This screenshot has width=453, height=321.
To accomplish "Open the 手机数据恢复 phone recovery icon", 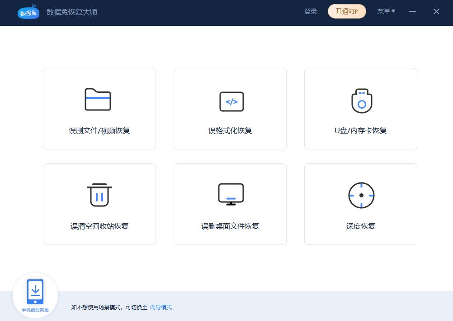I will tap(35, 291).
